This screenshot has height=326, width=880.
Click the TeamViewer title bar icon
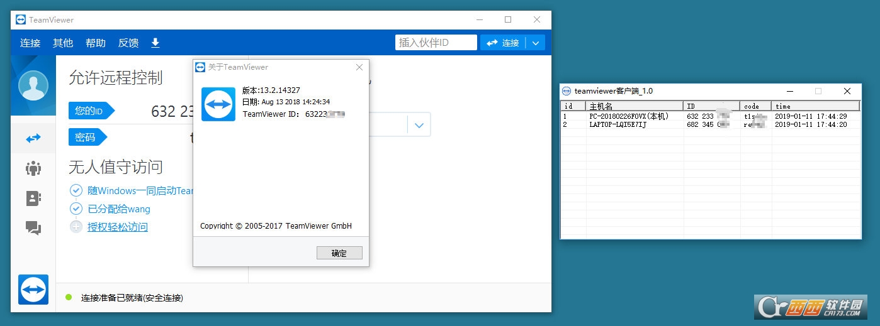click(x=21, y=19)
